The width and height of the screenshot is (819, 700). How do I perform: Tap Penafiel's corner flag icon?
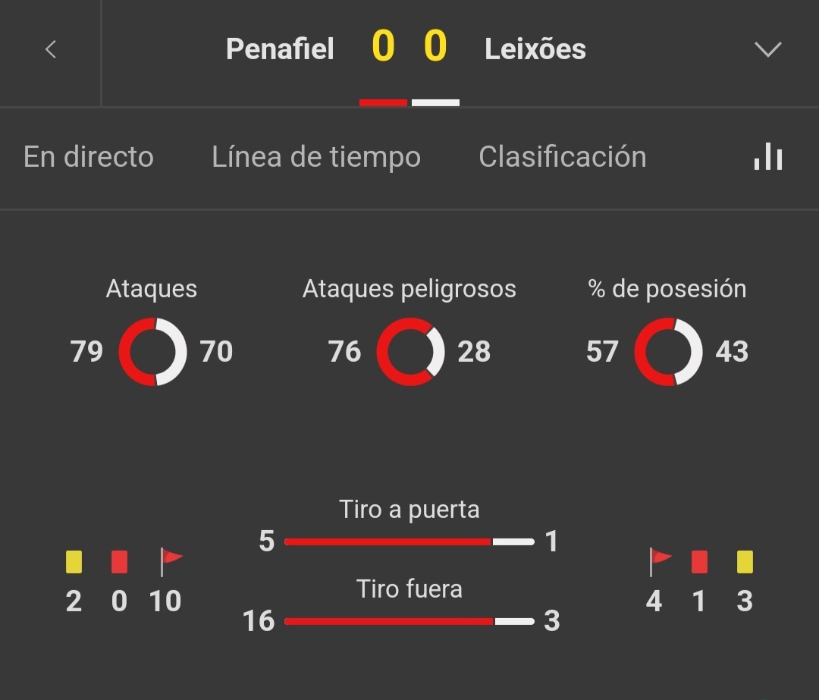(171, 562)
